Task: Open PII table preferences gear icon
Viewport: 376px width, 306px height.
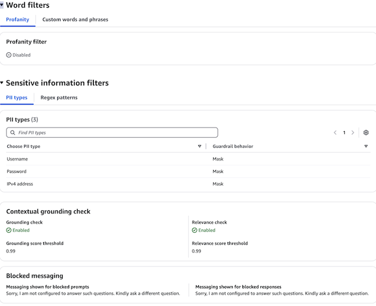Action: 366,132
